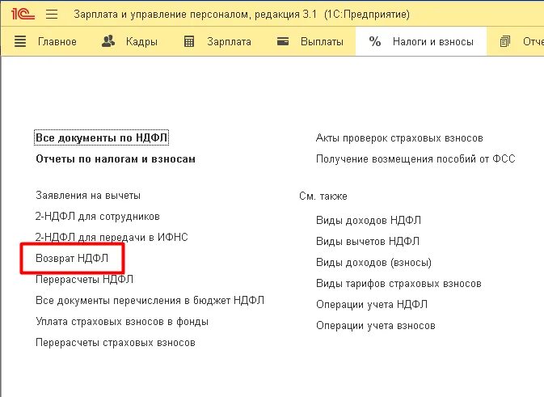
Task: Open the Зарплата section
Action: pos(229,42)
